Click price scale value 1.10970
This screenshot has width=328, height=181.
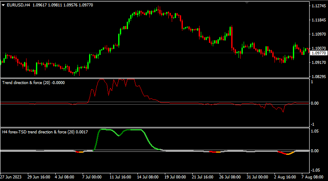tap(319, 34)
